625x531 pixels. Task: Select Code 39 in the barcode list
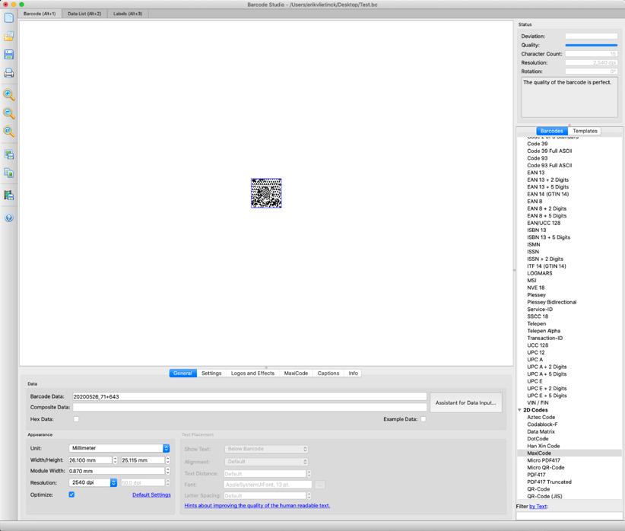coord(537,144)
